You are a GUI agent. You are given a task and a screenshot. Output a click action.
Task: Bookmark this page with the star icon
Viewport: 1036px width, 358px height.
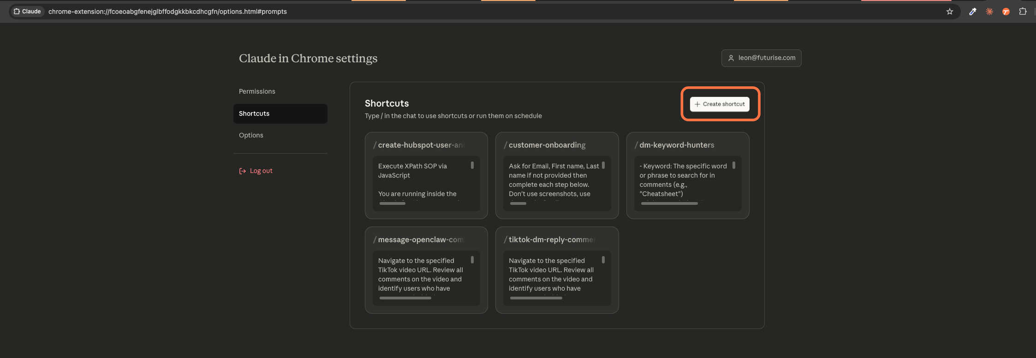click(x=949, y=12)
